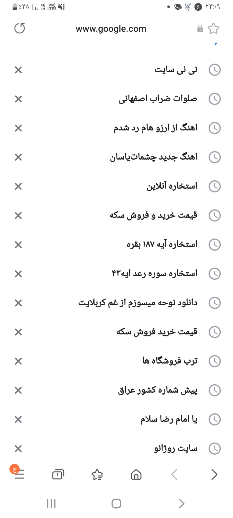Tap the clock icon beside 'اهنگ از ارزو هام رد شدم'
Image resolution: width=233 pixels, height=518 pixels.
tap(215, 128)
